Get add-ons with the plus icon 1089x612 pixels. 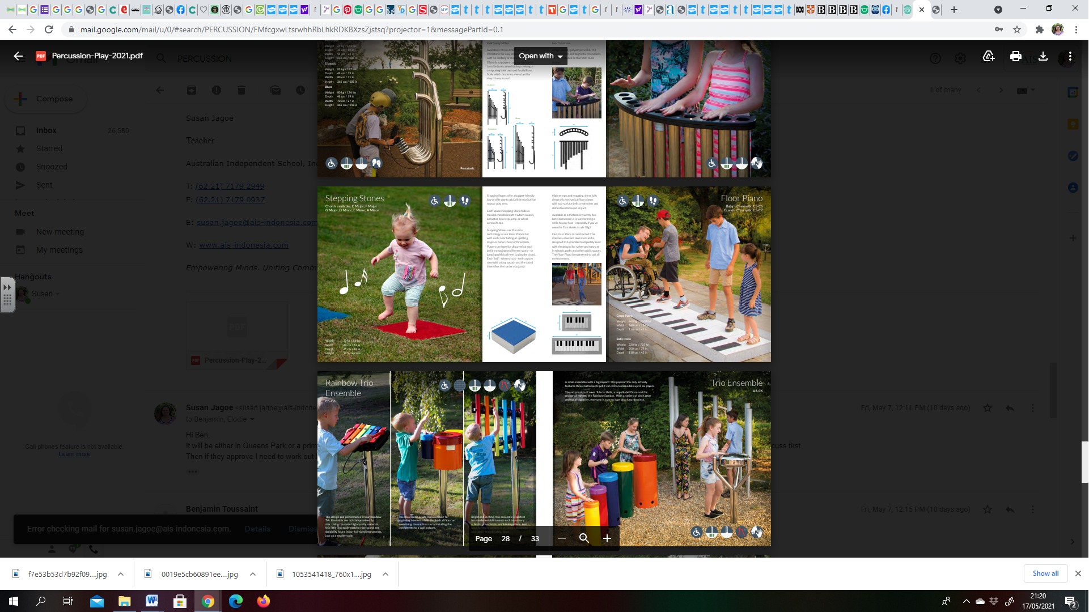1073,238
